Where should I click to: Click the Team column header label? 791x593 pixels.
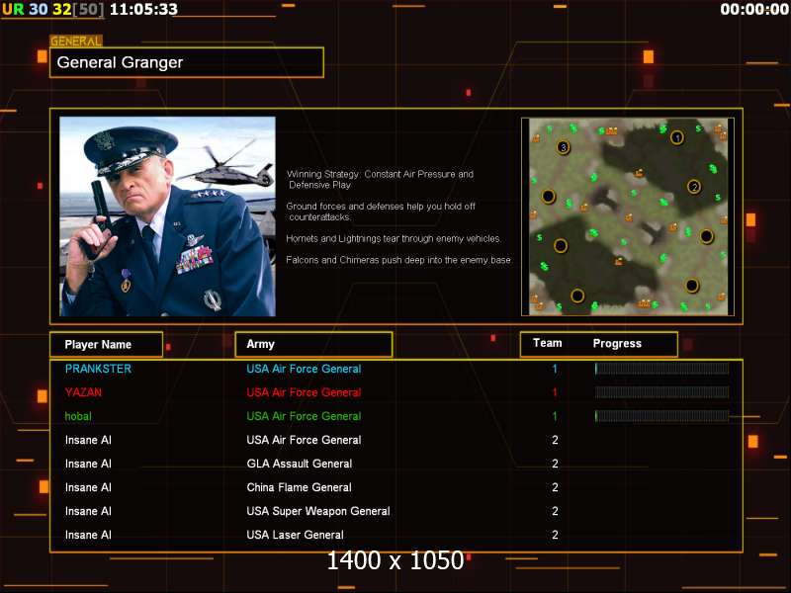548,343
